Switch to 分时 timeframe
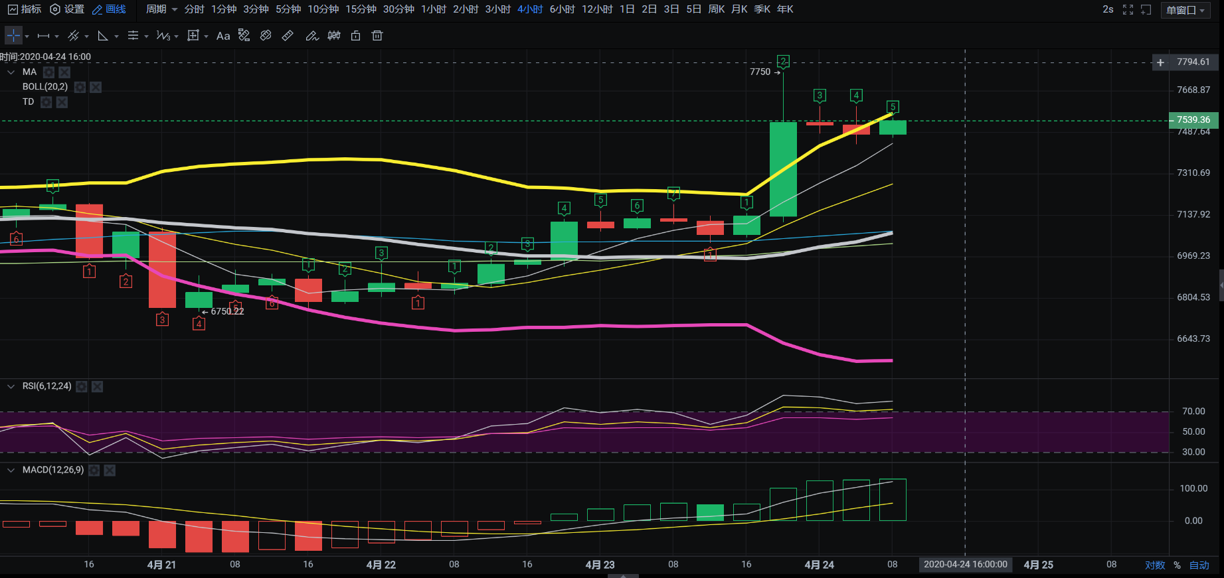1224x578 pixels. pos(195,9)
